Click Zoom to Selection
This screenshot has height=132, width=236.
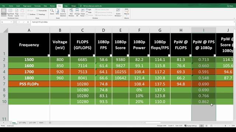coord(63,12)
